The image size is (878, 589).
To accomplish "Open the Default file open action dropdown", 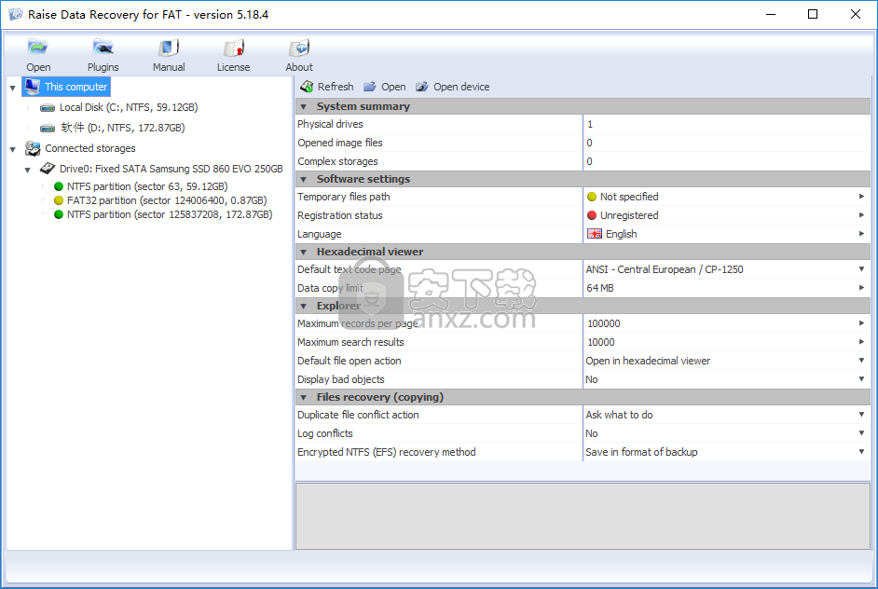I will pyautogui.click(x=861, y=361).
